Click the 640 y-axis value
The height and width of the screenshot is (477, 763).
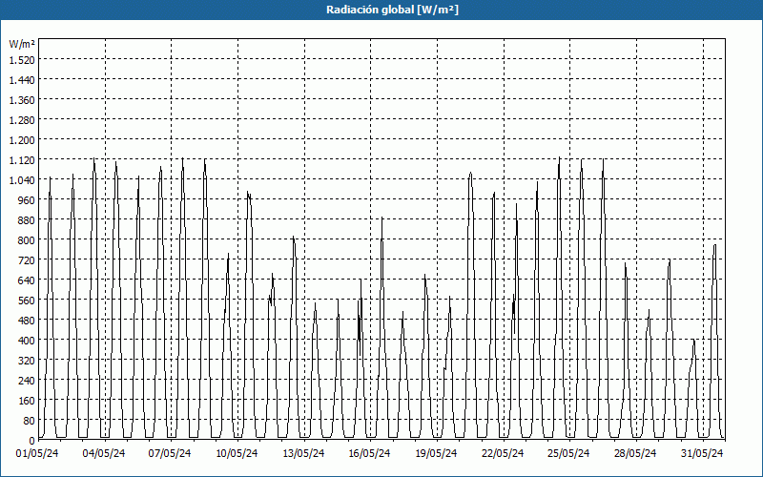pyautogui.click(x=28, y=280)
